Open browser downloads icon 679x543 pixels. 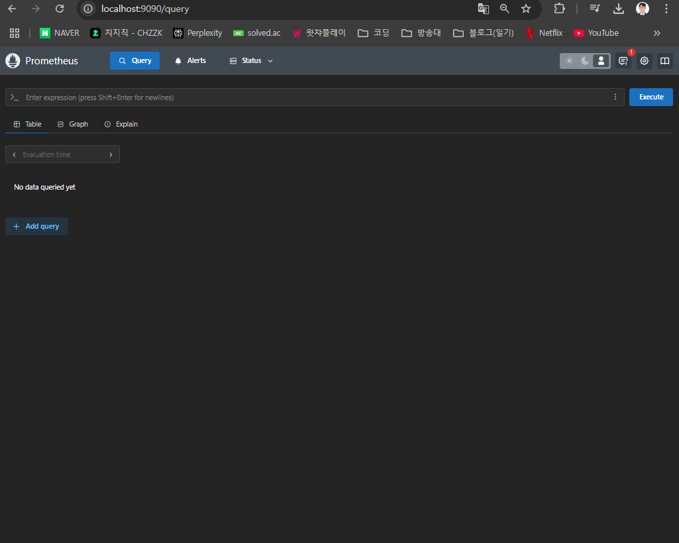(x=619, y=9)
